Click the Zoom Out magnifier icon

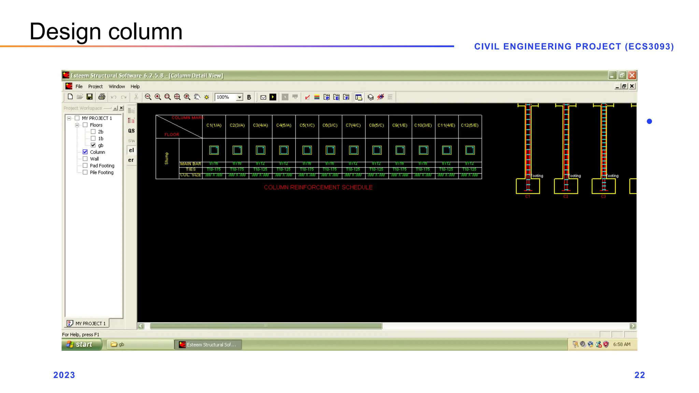[148, 97]
